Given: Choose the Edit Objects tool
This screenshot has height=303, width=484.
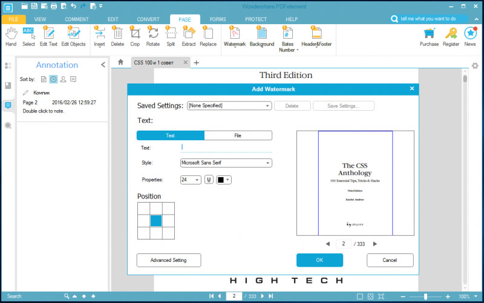Looking at the screenshot, I should click(x=73, y=37).
